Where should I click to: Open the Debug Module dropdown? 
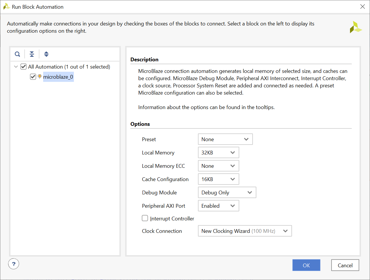pos(227,192)
